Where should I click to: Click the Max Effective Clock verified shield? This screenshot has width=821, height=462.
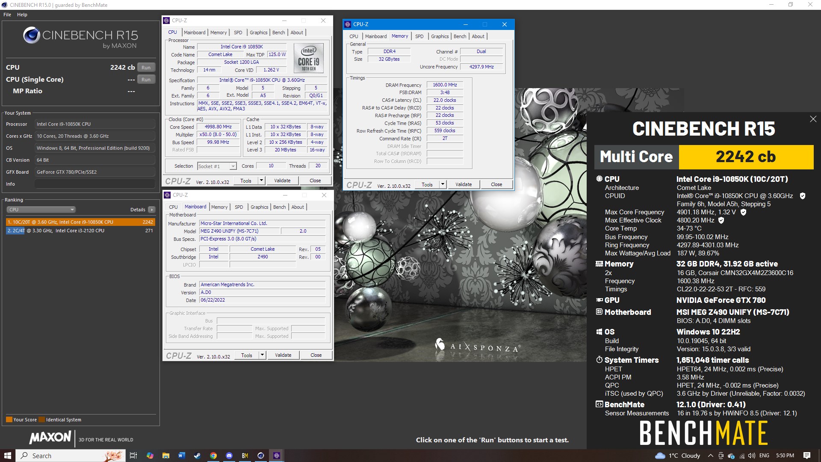click(721, 220)
